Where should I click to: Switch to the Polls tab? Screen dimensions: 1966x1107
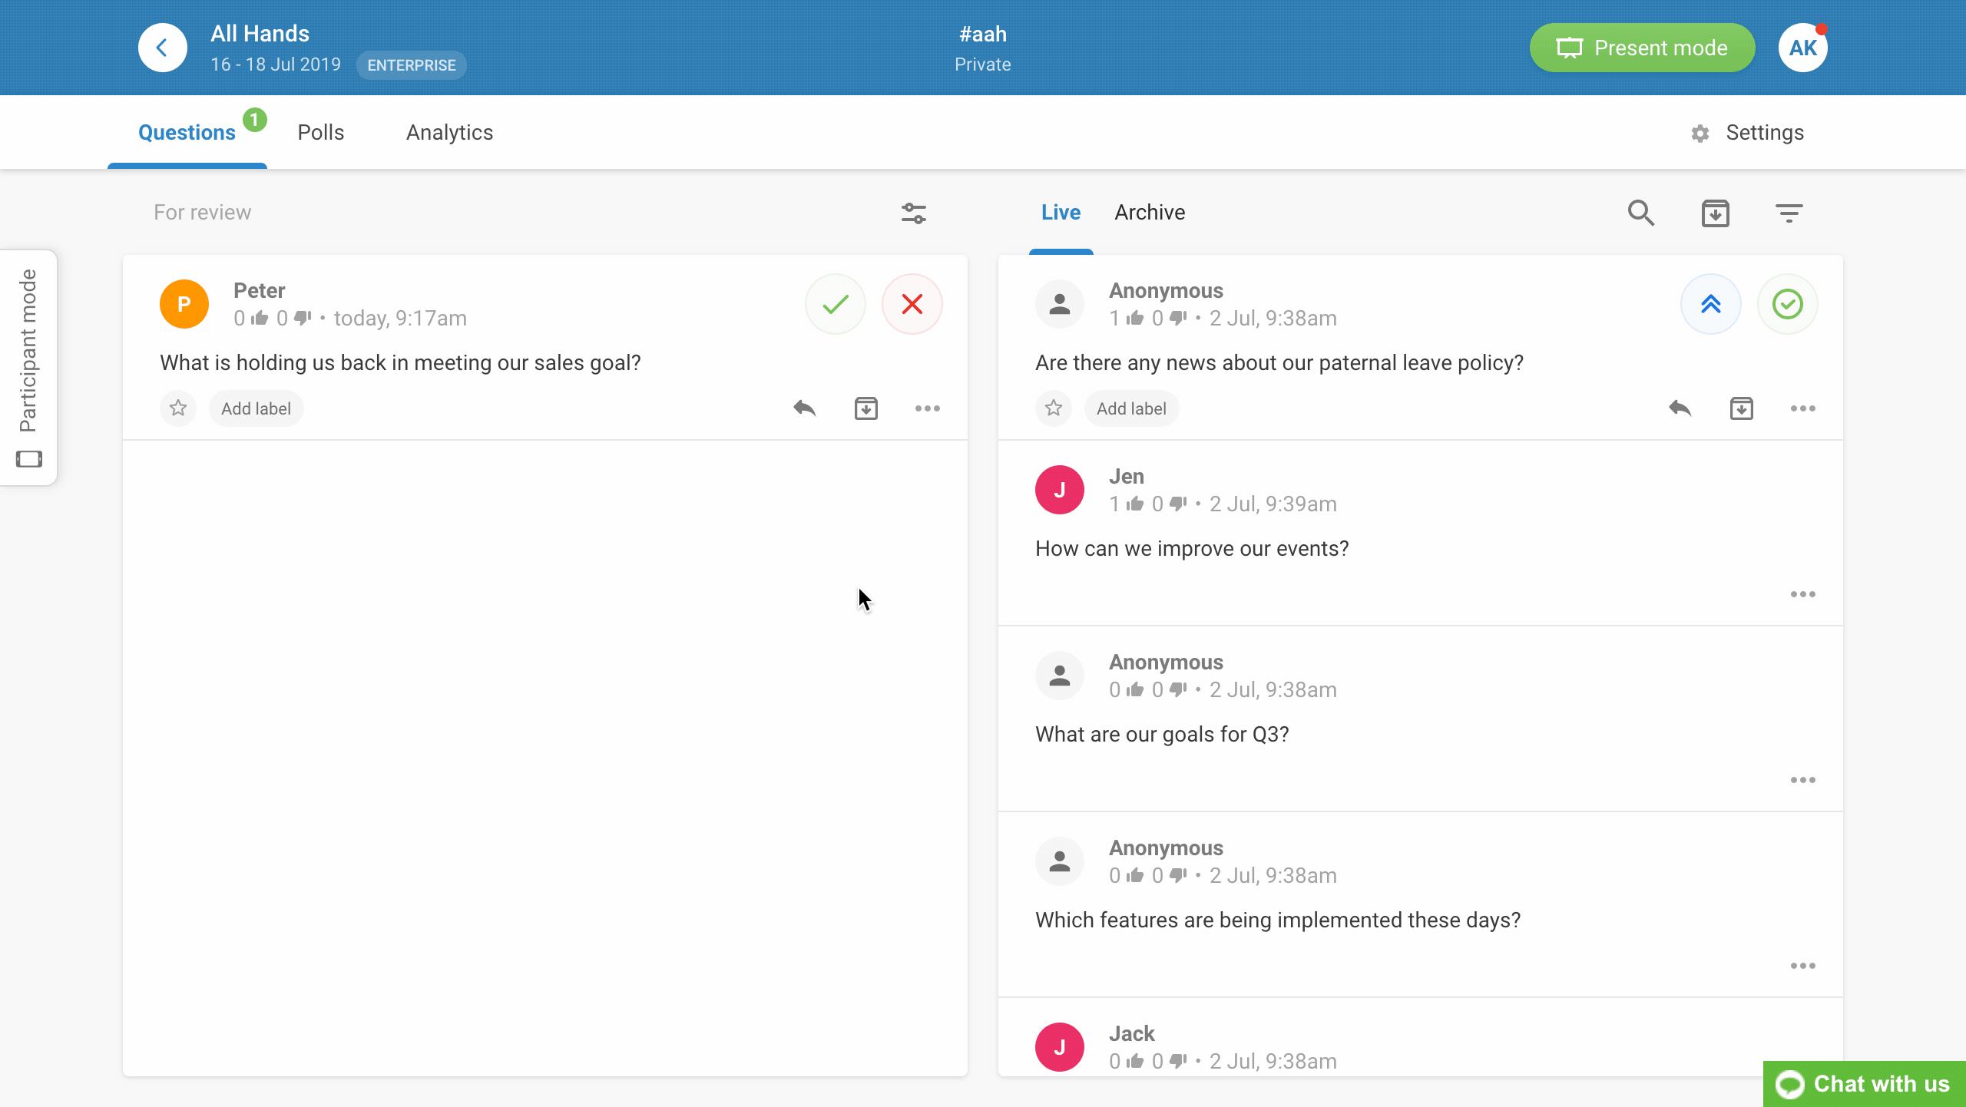coord(320,132)
